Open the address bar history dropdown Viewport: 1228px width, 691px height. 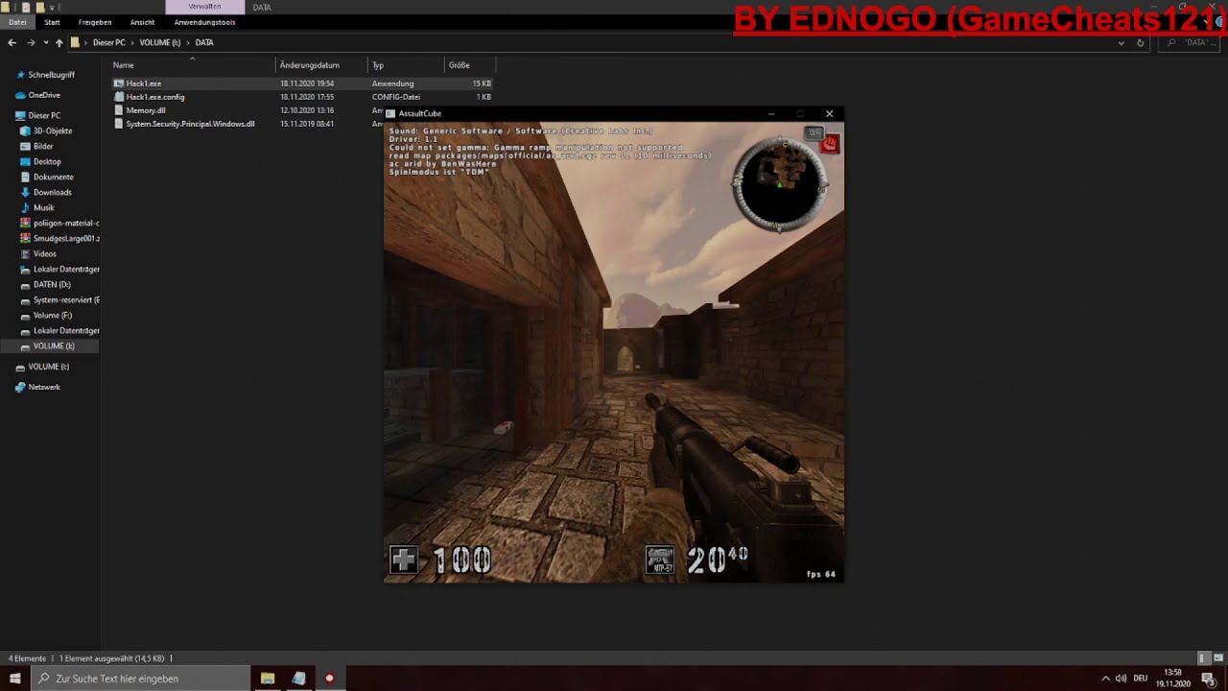1121,42
